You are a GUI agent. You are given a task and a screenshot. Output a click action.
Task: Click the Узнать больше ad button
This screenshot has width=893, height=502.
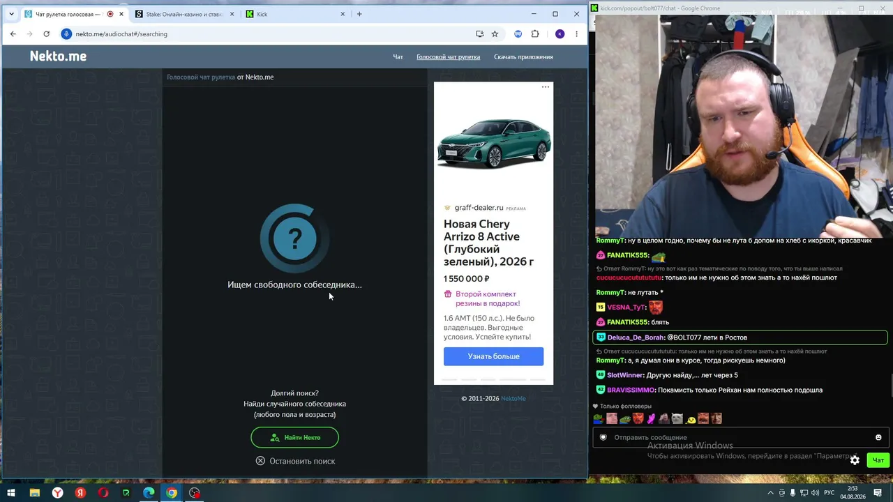pos(493,356)
